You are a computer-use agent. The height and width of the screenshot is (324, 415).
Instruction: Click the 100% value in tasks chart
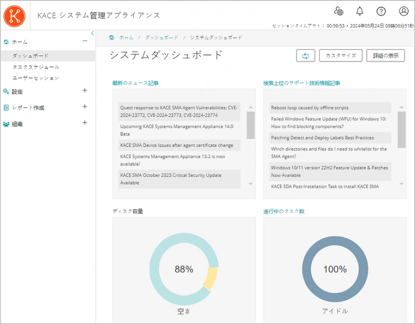pos(335,269)
